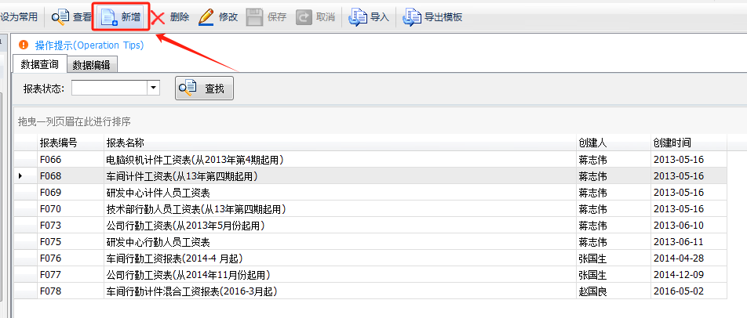The image size is (747, 318).
Task: Select row code F076
Action: pos(50,258)
